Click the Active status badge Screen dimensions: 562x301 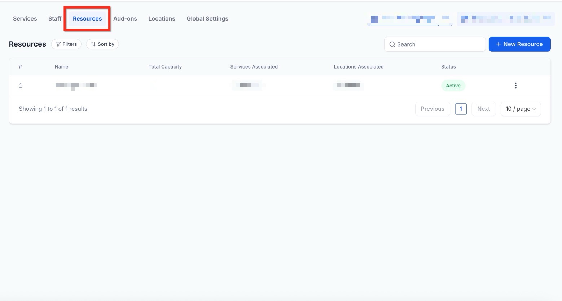pos(453,86)
